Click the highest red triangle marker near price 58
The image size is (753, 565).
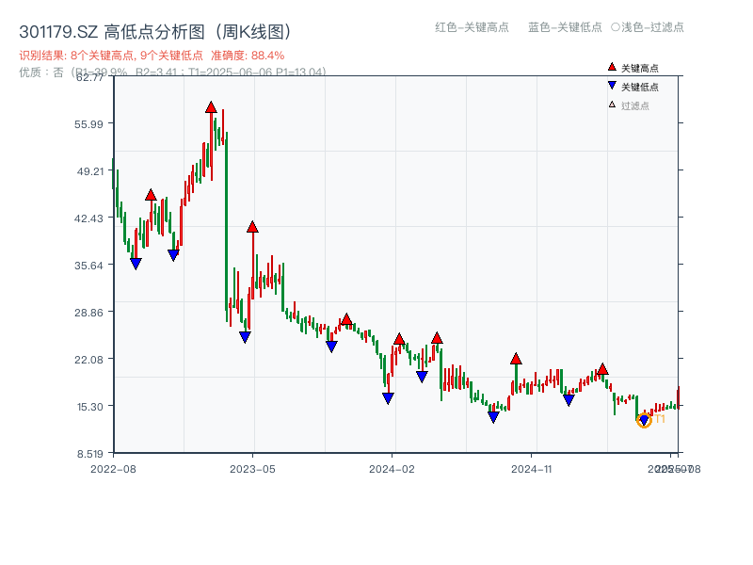(211, 106)
